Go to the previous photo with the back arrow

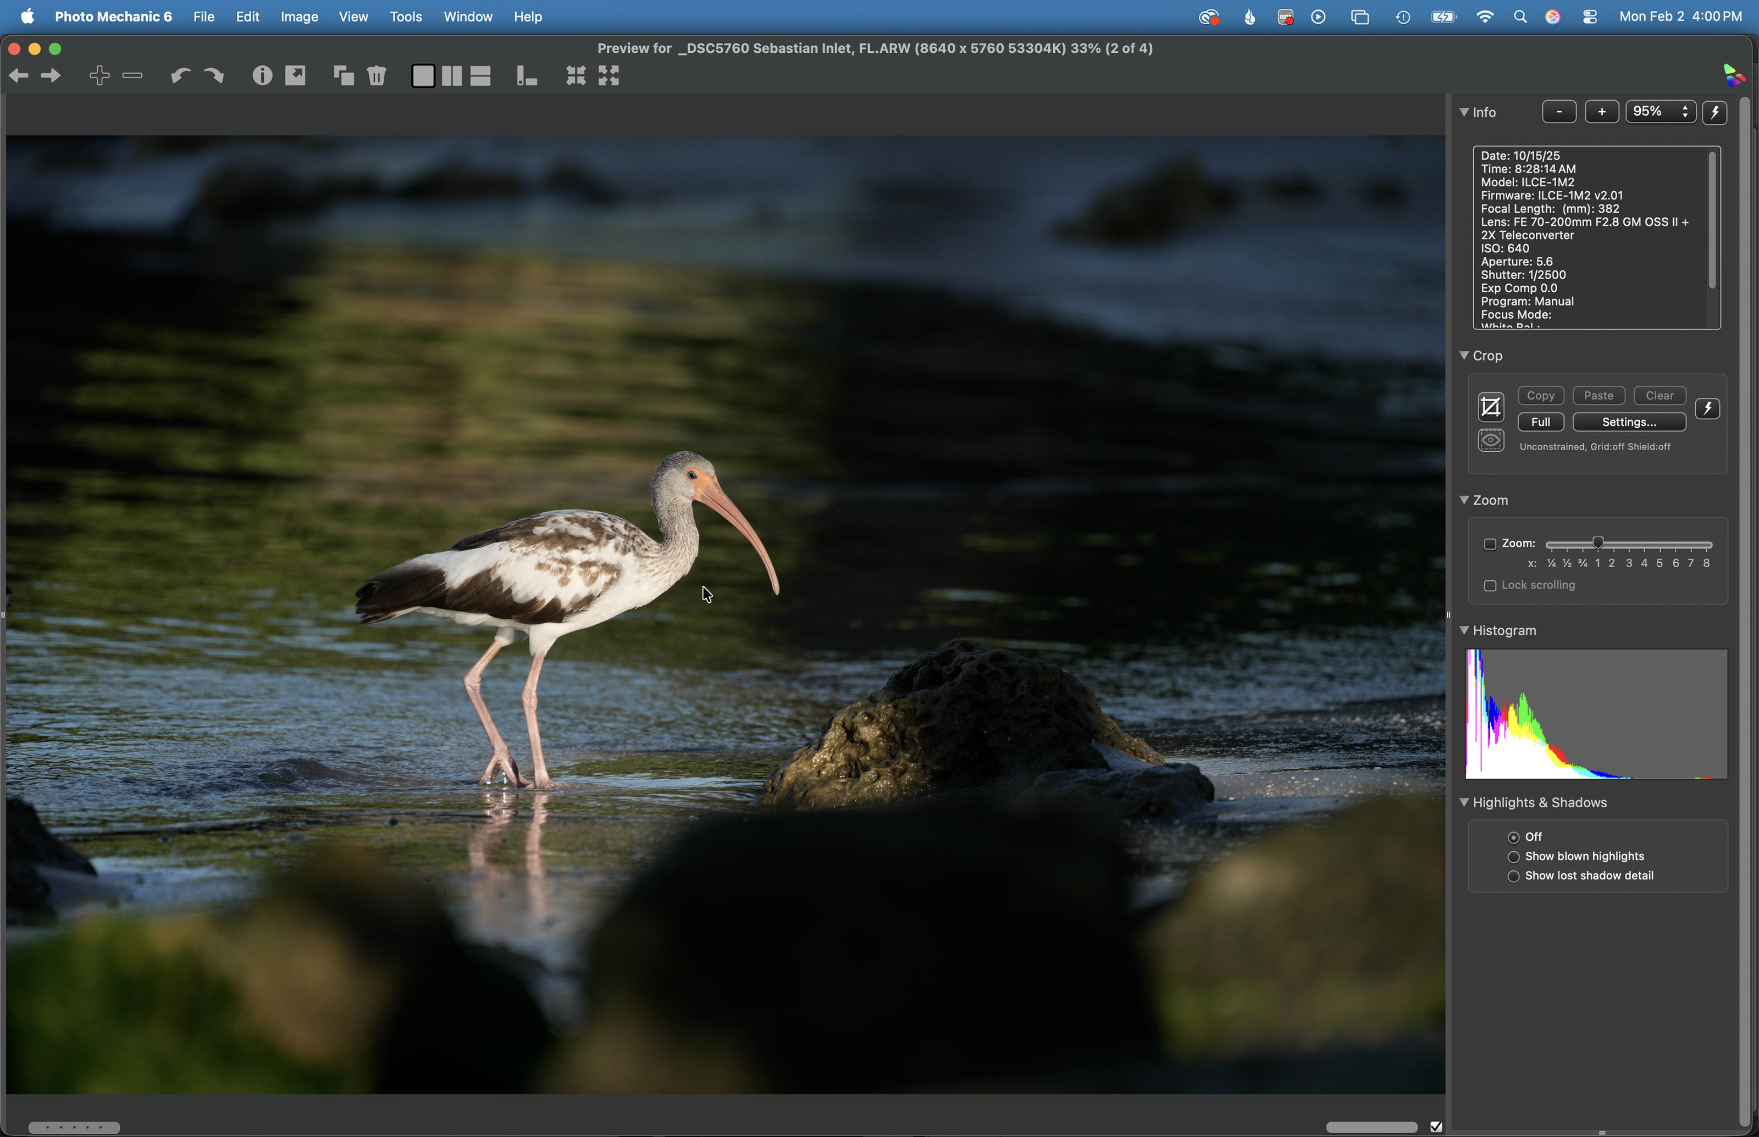click(19, 75)
